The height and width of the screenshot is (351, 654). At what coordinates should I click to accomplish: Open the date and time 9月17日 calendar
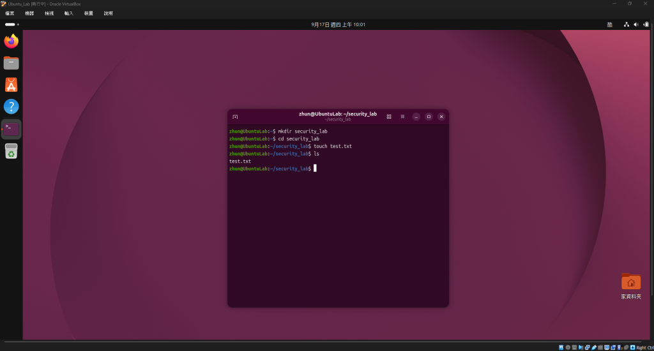338,25
